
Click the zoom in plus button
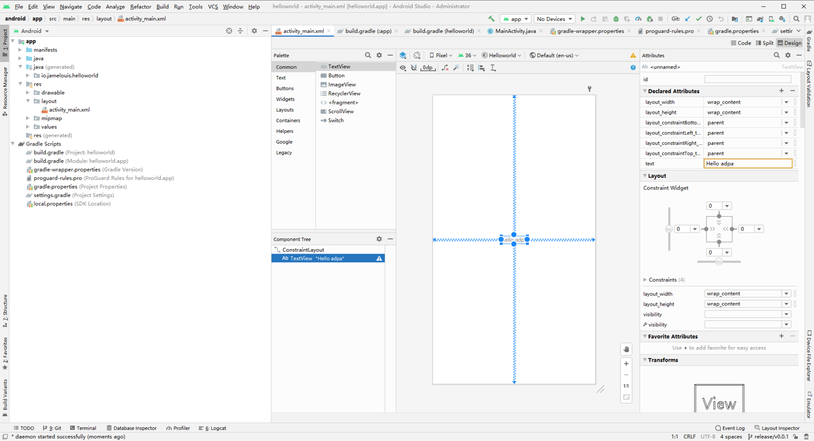(x=626, y=364)
